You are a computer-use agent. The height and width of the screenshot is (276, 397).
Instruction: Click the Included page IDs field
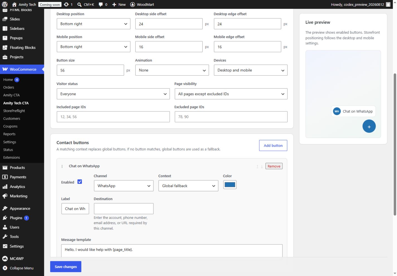(x=113, y=117)
